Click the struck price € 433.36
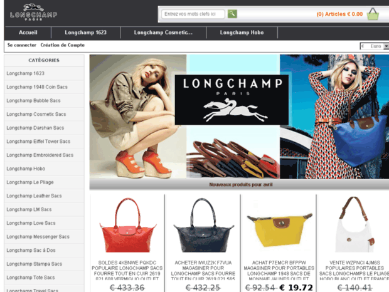Viewport: 389px width, 292px height. click(x=127, y=288)
